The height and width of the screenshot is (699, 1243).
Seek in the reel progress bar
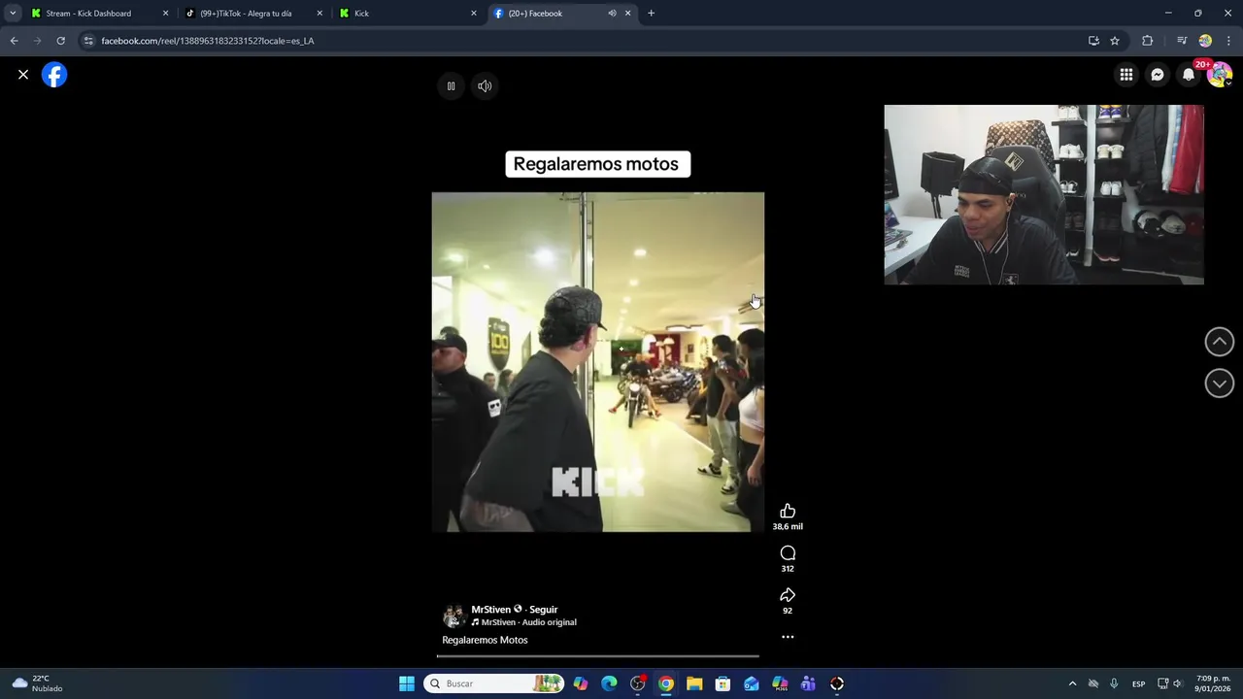coord(597,657)
